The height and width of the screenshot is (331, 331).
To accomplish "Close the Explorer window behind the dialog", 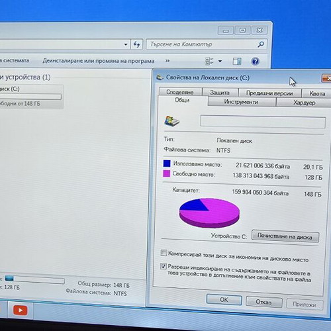I will click(260, 30).
